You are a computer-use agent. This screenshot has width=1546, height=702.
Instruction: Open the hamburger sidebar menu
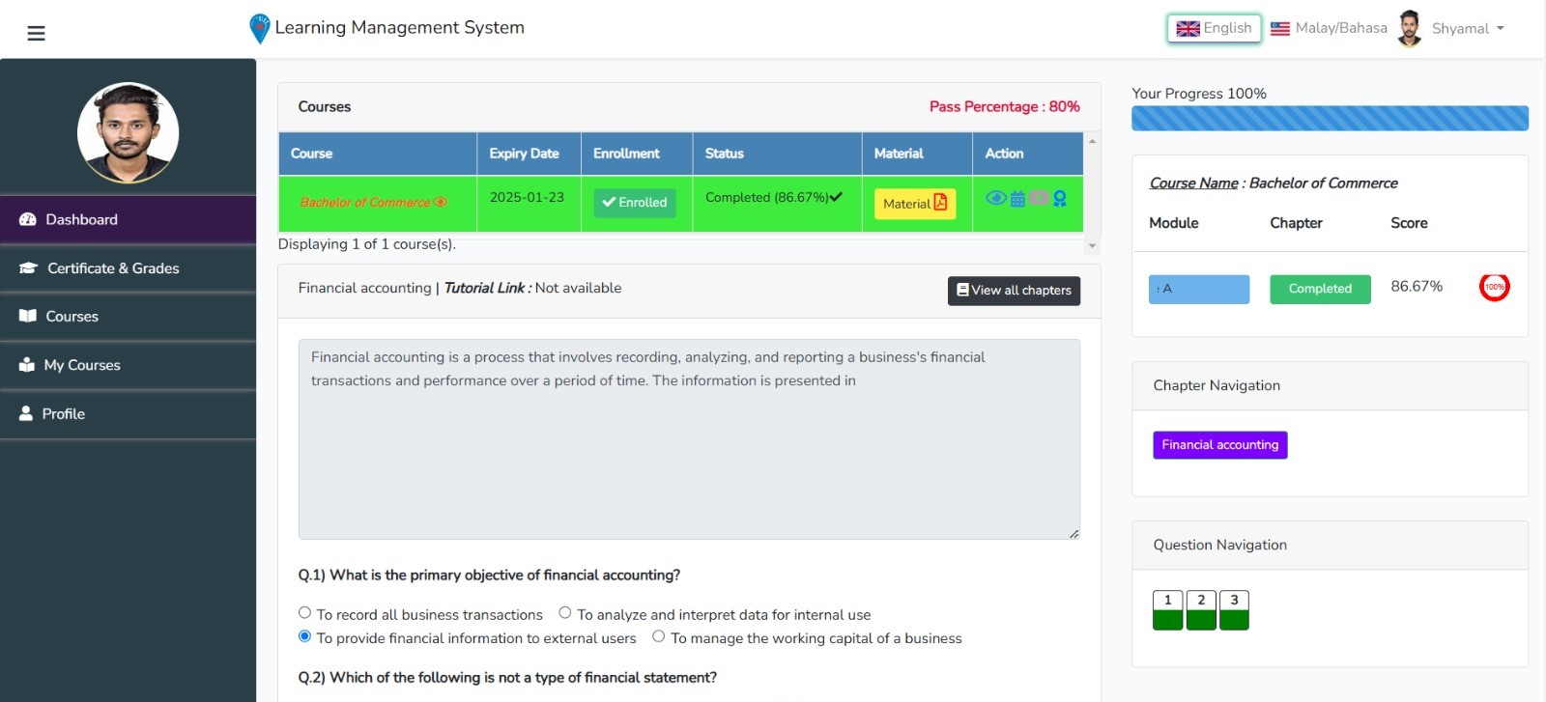pyautogui.click(x=36, y=34)
